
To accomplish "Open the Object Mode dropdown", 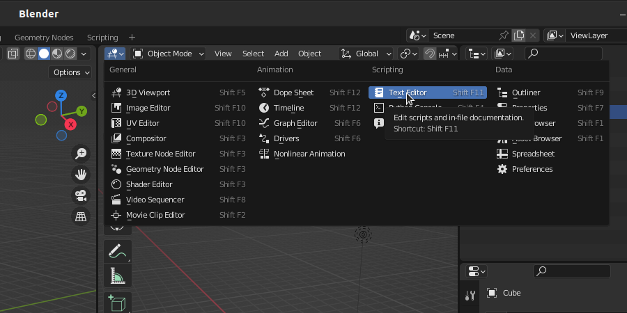I will point(169,54).
